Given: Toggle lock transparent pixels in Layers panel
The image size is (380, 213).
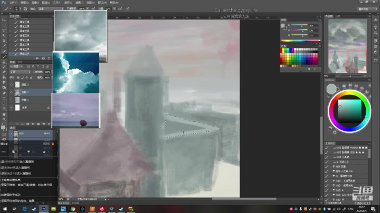Looking at the screenshot, I should (x=18, y=78).
